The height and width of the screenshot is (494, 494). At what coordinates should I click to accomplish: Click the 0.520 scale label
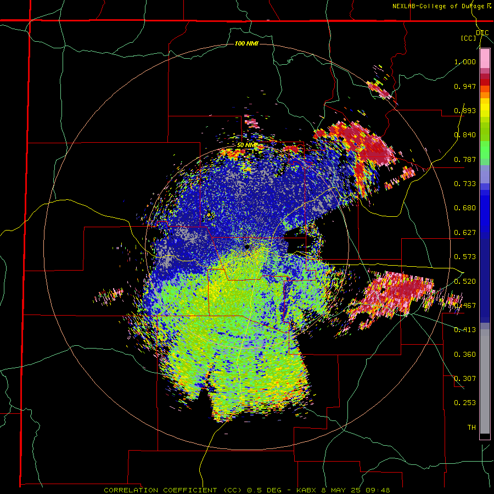[x=465, y=282]
